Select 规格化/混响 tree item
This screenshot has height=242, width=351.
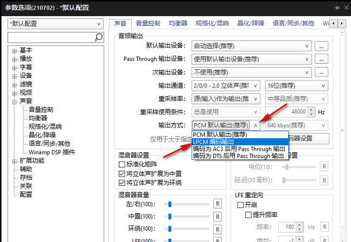tap(45, 127)
